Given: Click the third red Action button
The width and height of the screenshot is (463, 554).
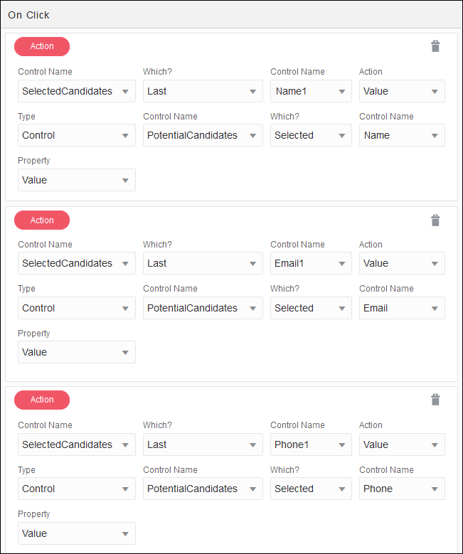Looking at the screenshot, I should (42, 400).
